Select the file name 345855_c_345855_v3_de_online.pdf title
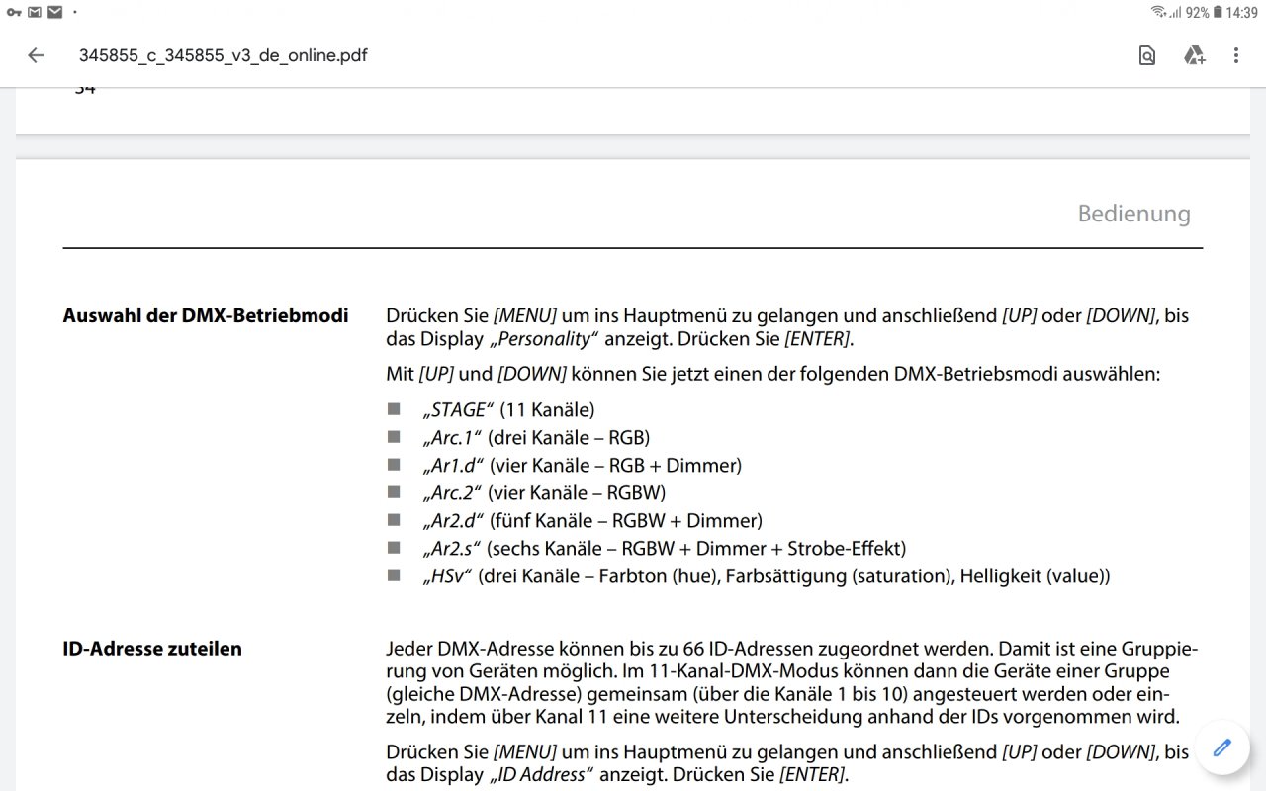 (224, 55)
